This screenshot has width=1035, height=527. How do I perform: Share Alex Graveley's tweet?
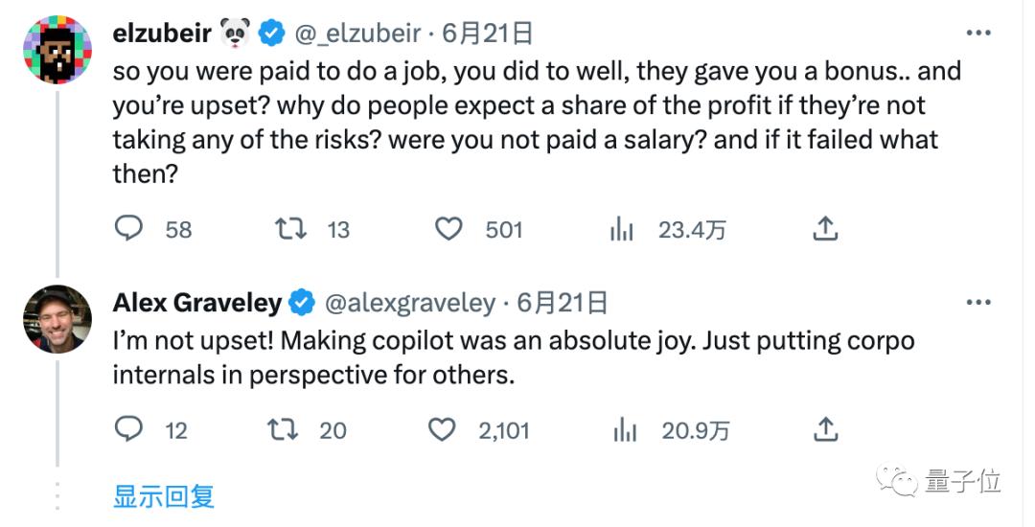click(825, 430)
